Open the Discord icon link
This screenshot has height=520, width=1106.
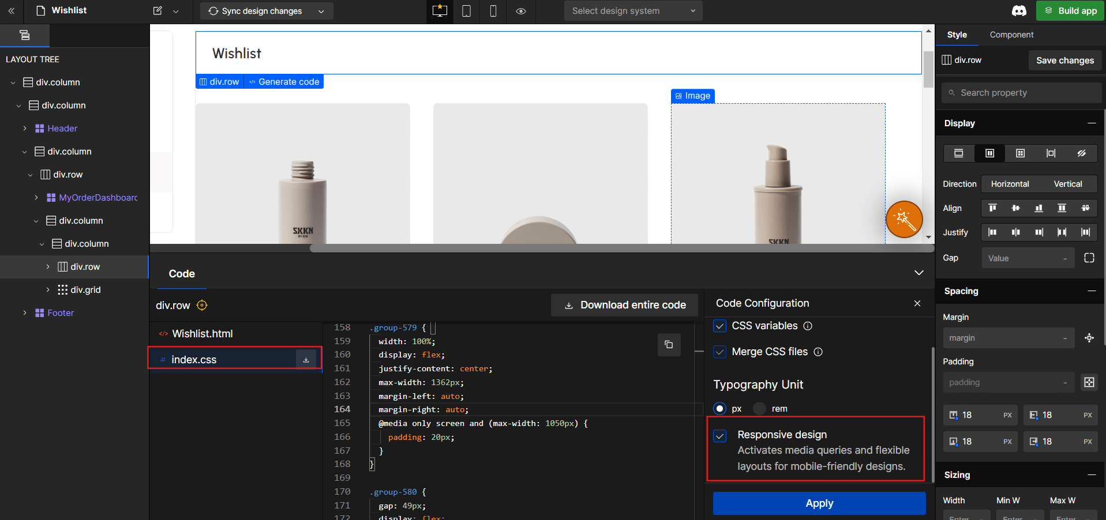point(1019,11)
